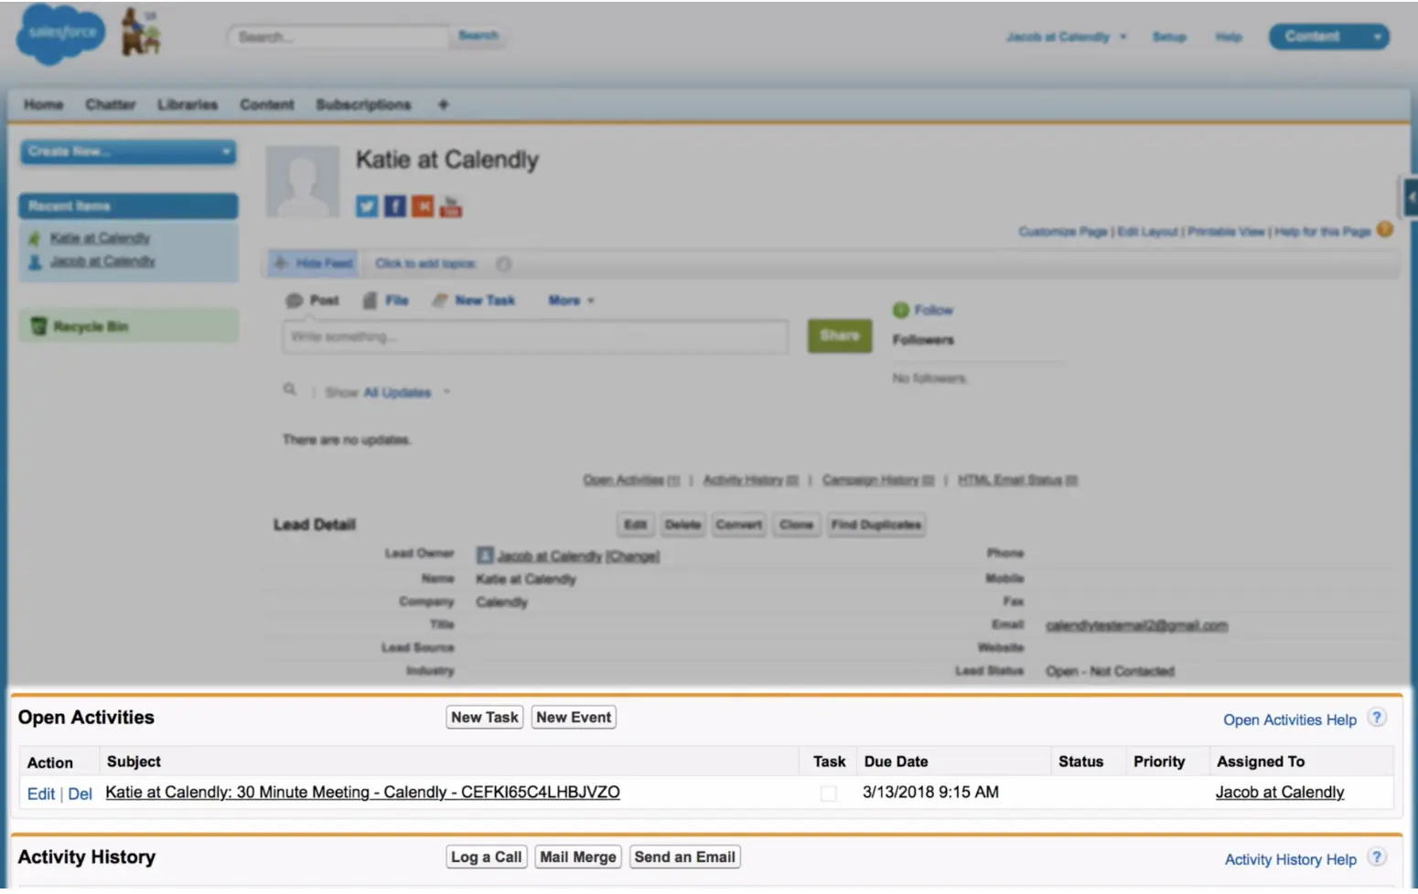The width and height of the screenshot is (1418, 894).
Task: Click the Facebook icon under Katie's name
Action: tap(394, 206)
